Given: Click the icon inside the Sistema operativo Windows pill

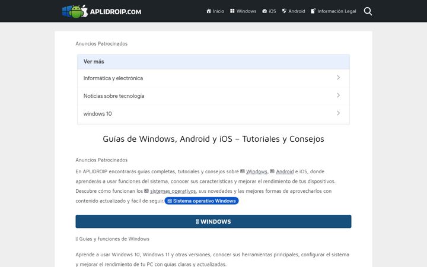Looking at the screenshot, I should [x=170, y=201].
